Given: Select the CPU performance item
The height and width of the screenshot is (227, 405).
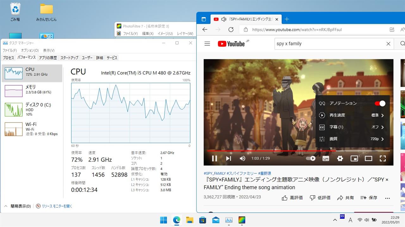Looking at the screenshot, I should click(32, 73).
